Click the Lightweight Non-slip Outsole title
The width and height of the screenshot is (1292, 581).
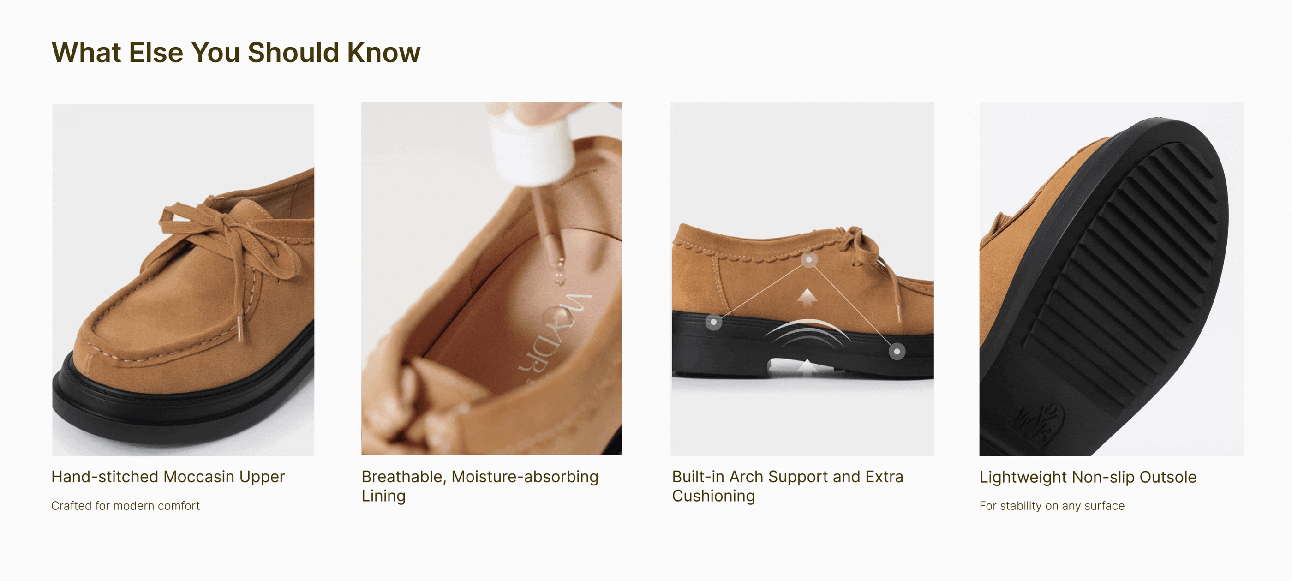click(1088, 477)
